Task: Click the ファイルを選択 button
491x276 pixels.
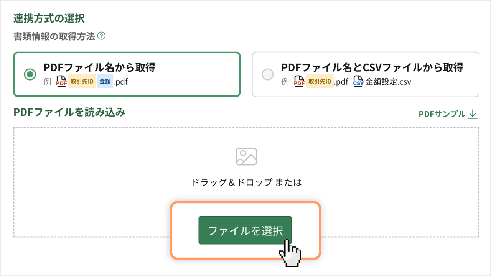Action: pos(245,231)
